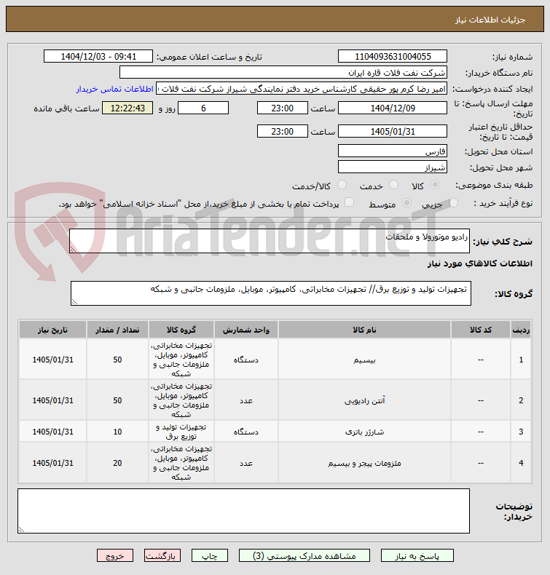The width and height of the screenshot is (550, 575).
Task: Click the need number field 1104093631004055
Action: (x=392, y=57)
